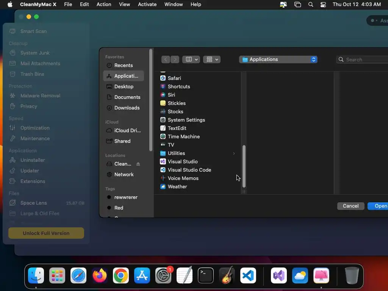Open the File menu
The width and height of the screenshot is (388, 291).
68,5
